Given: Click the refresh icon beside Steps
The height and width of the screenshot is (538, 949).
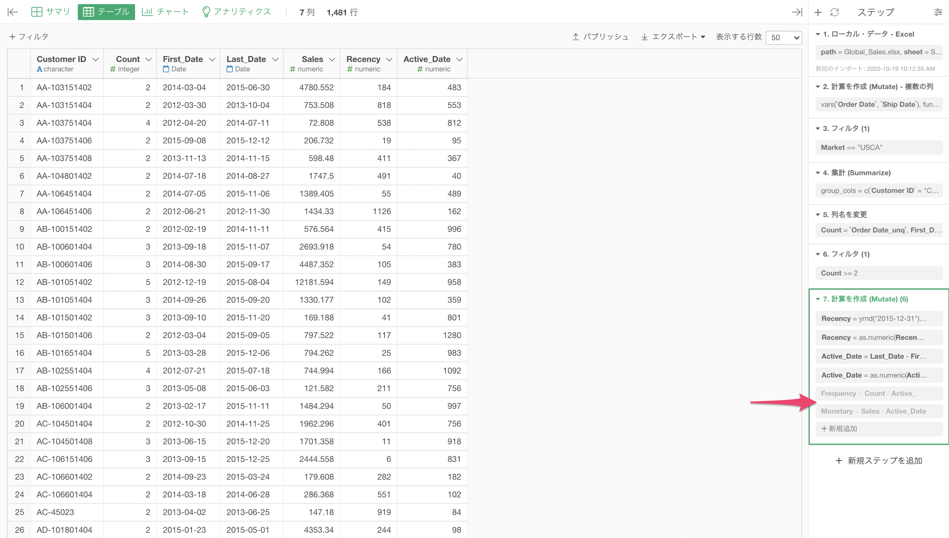Looking at the screenshot, I should pyautogui.click(x=835, y=12).
